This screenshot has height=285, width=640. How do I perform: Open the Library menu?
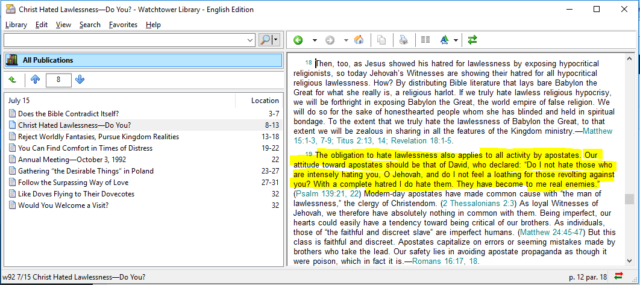tap(16, 25)
